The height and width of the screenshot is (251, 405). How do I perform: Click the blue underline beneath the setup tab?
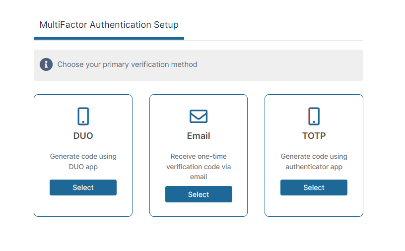(109, 38)
